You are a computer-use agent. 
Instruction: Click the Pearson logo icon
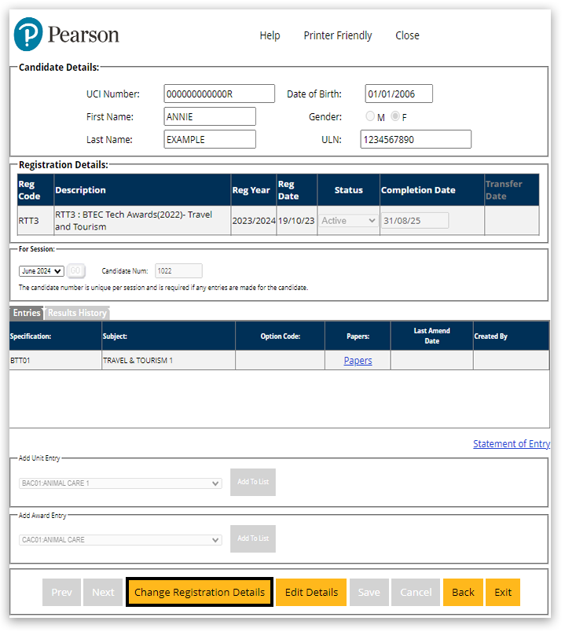(29, 35)
